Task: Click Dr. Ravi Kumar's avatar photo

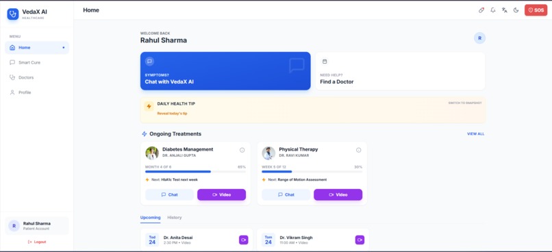Action: 268,153
